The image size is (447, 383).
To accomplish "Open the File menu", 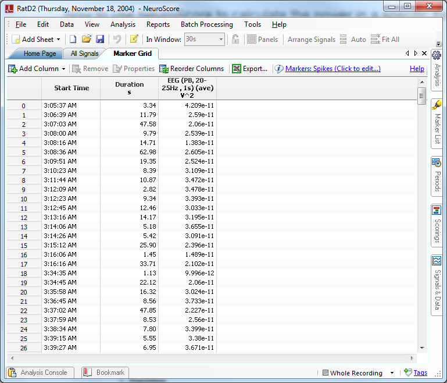I will pos(21,24).
